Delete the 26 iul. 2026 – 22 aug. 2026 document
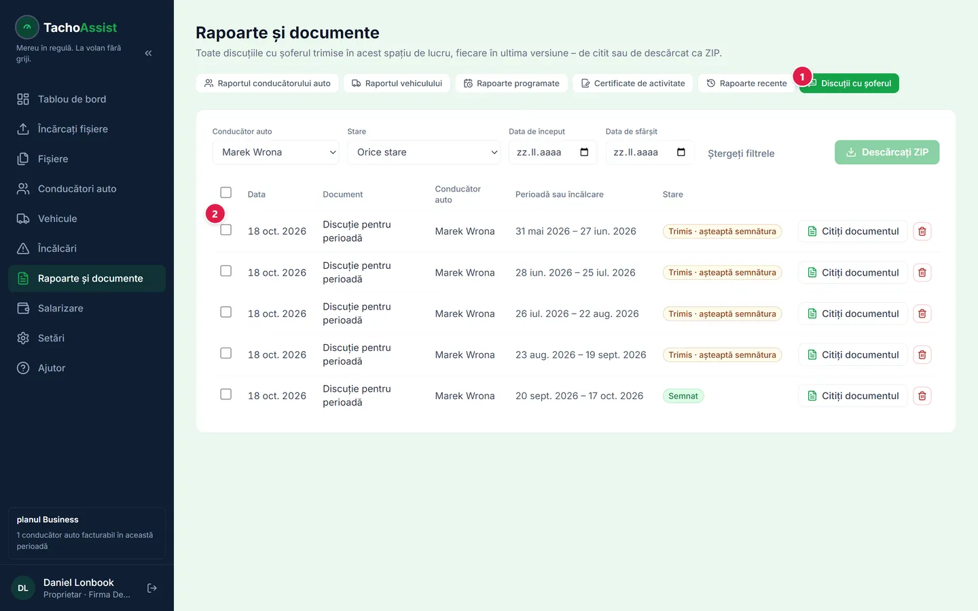 [922, 314]
